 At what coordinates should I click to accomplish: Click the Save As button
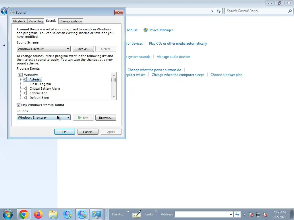pos(83,49)
